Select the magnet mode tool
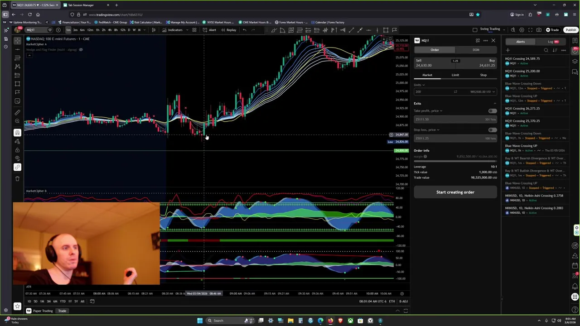The height and width of the screenshot is (326, 580). coord(17,133)
